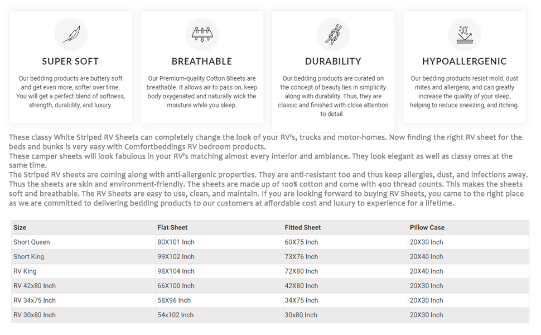Viewport: 541px width, 335px height.
Task: Click the RV 42x80 Inch row label
Action: click(x=35, y=286)
